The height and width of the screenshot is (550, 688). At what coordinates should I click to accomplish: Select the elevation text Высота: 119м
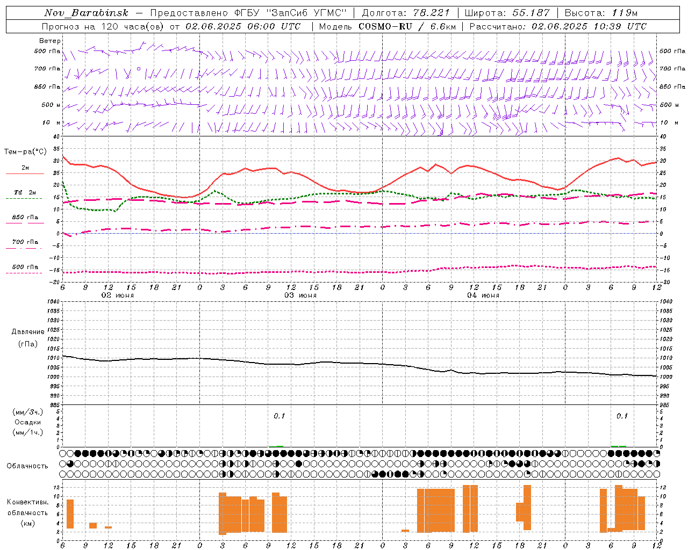tap(601, 13)
